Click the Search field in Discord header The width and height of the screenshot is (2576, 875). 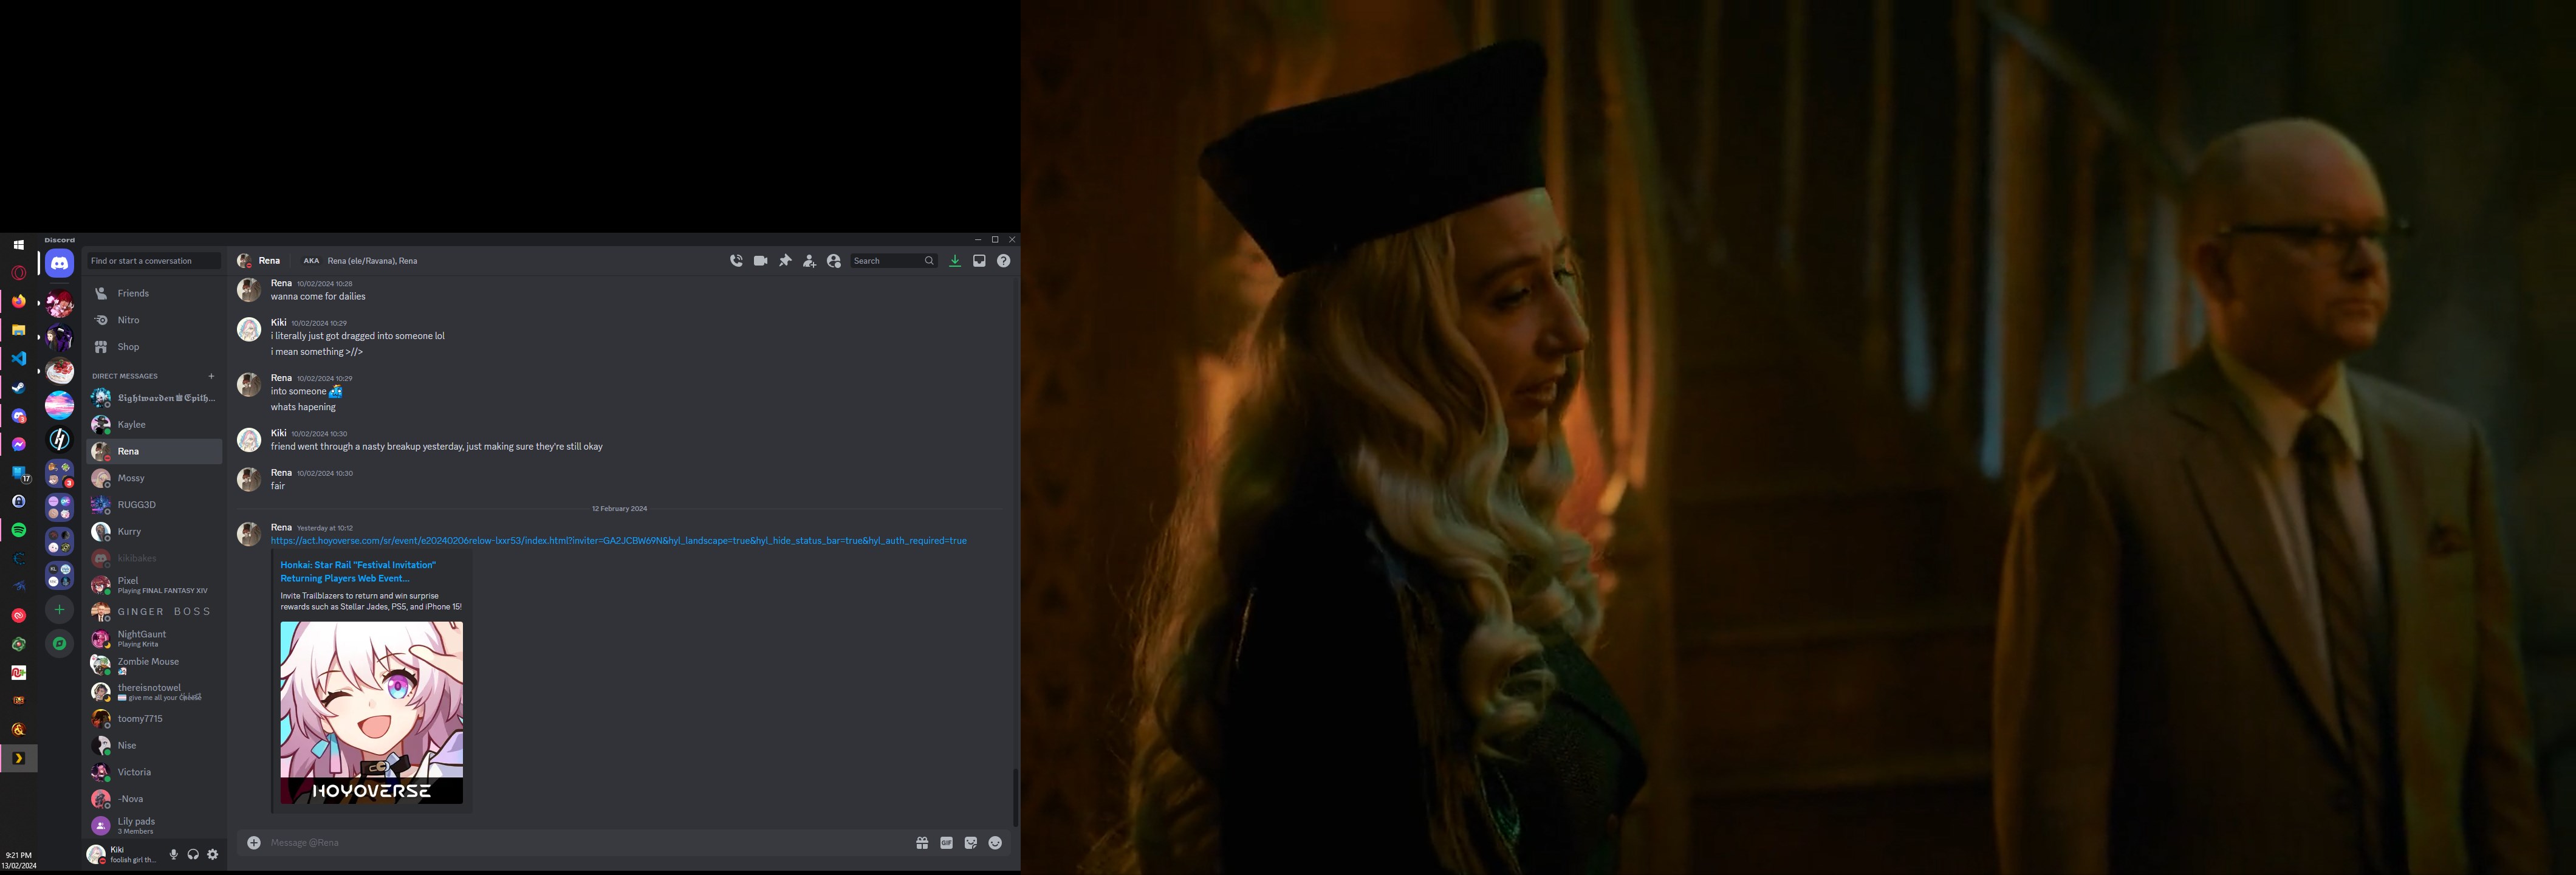click(893, 261)
